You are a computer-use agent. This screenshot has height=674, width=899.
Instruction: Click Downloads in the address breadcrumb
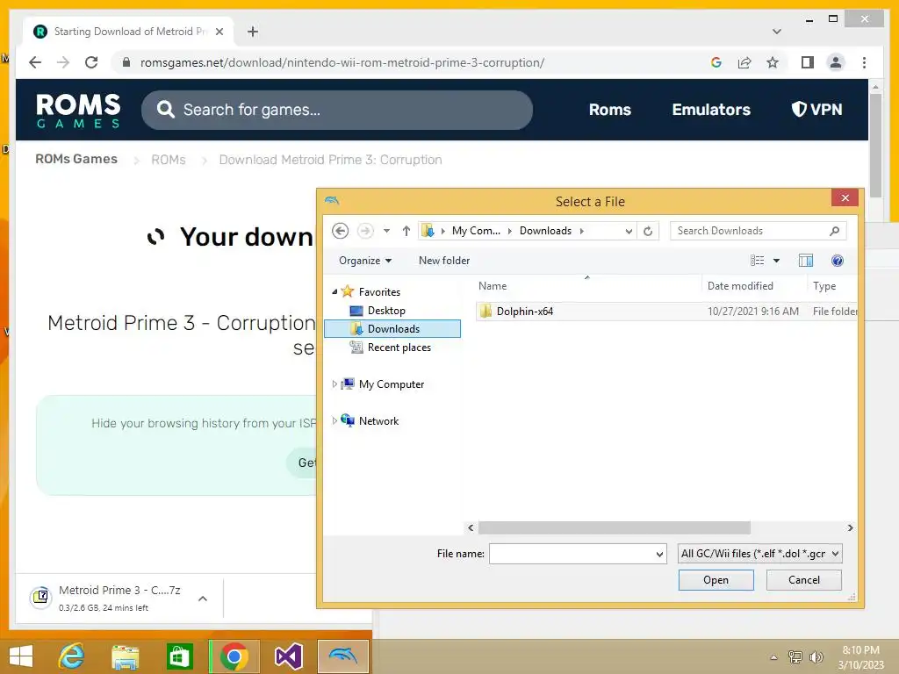click(545, 231)
